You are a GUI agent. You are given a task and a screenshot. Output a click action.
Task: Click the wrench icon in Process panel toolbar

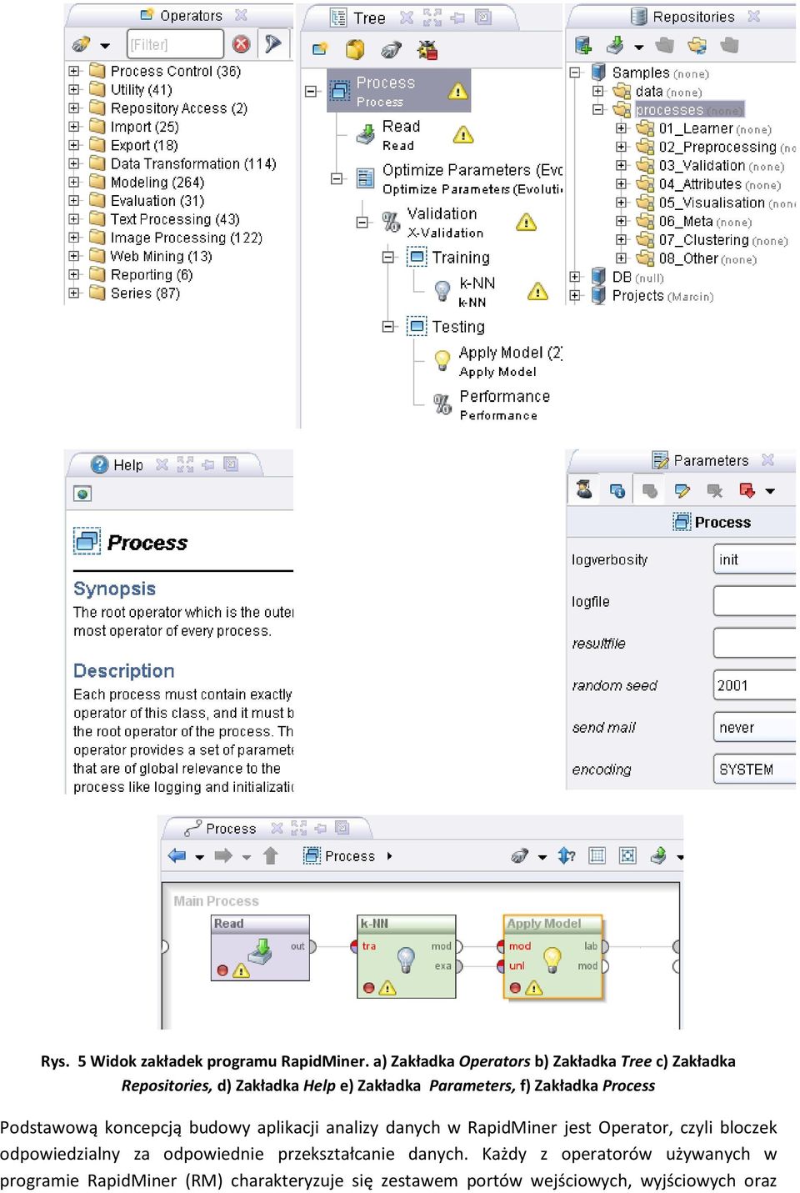pos(520,855)
